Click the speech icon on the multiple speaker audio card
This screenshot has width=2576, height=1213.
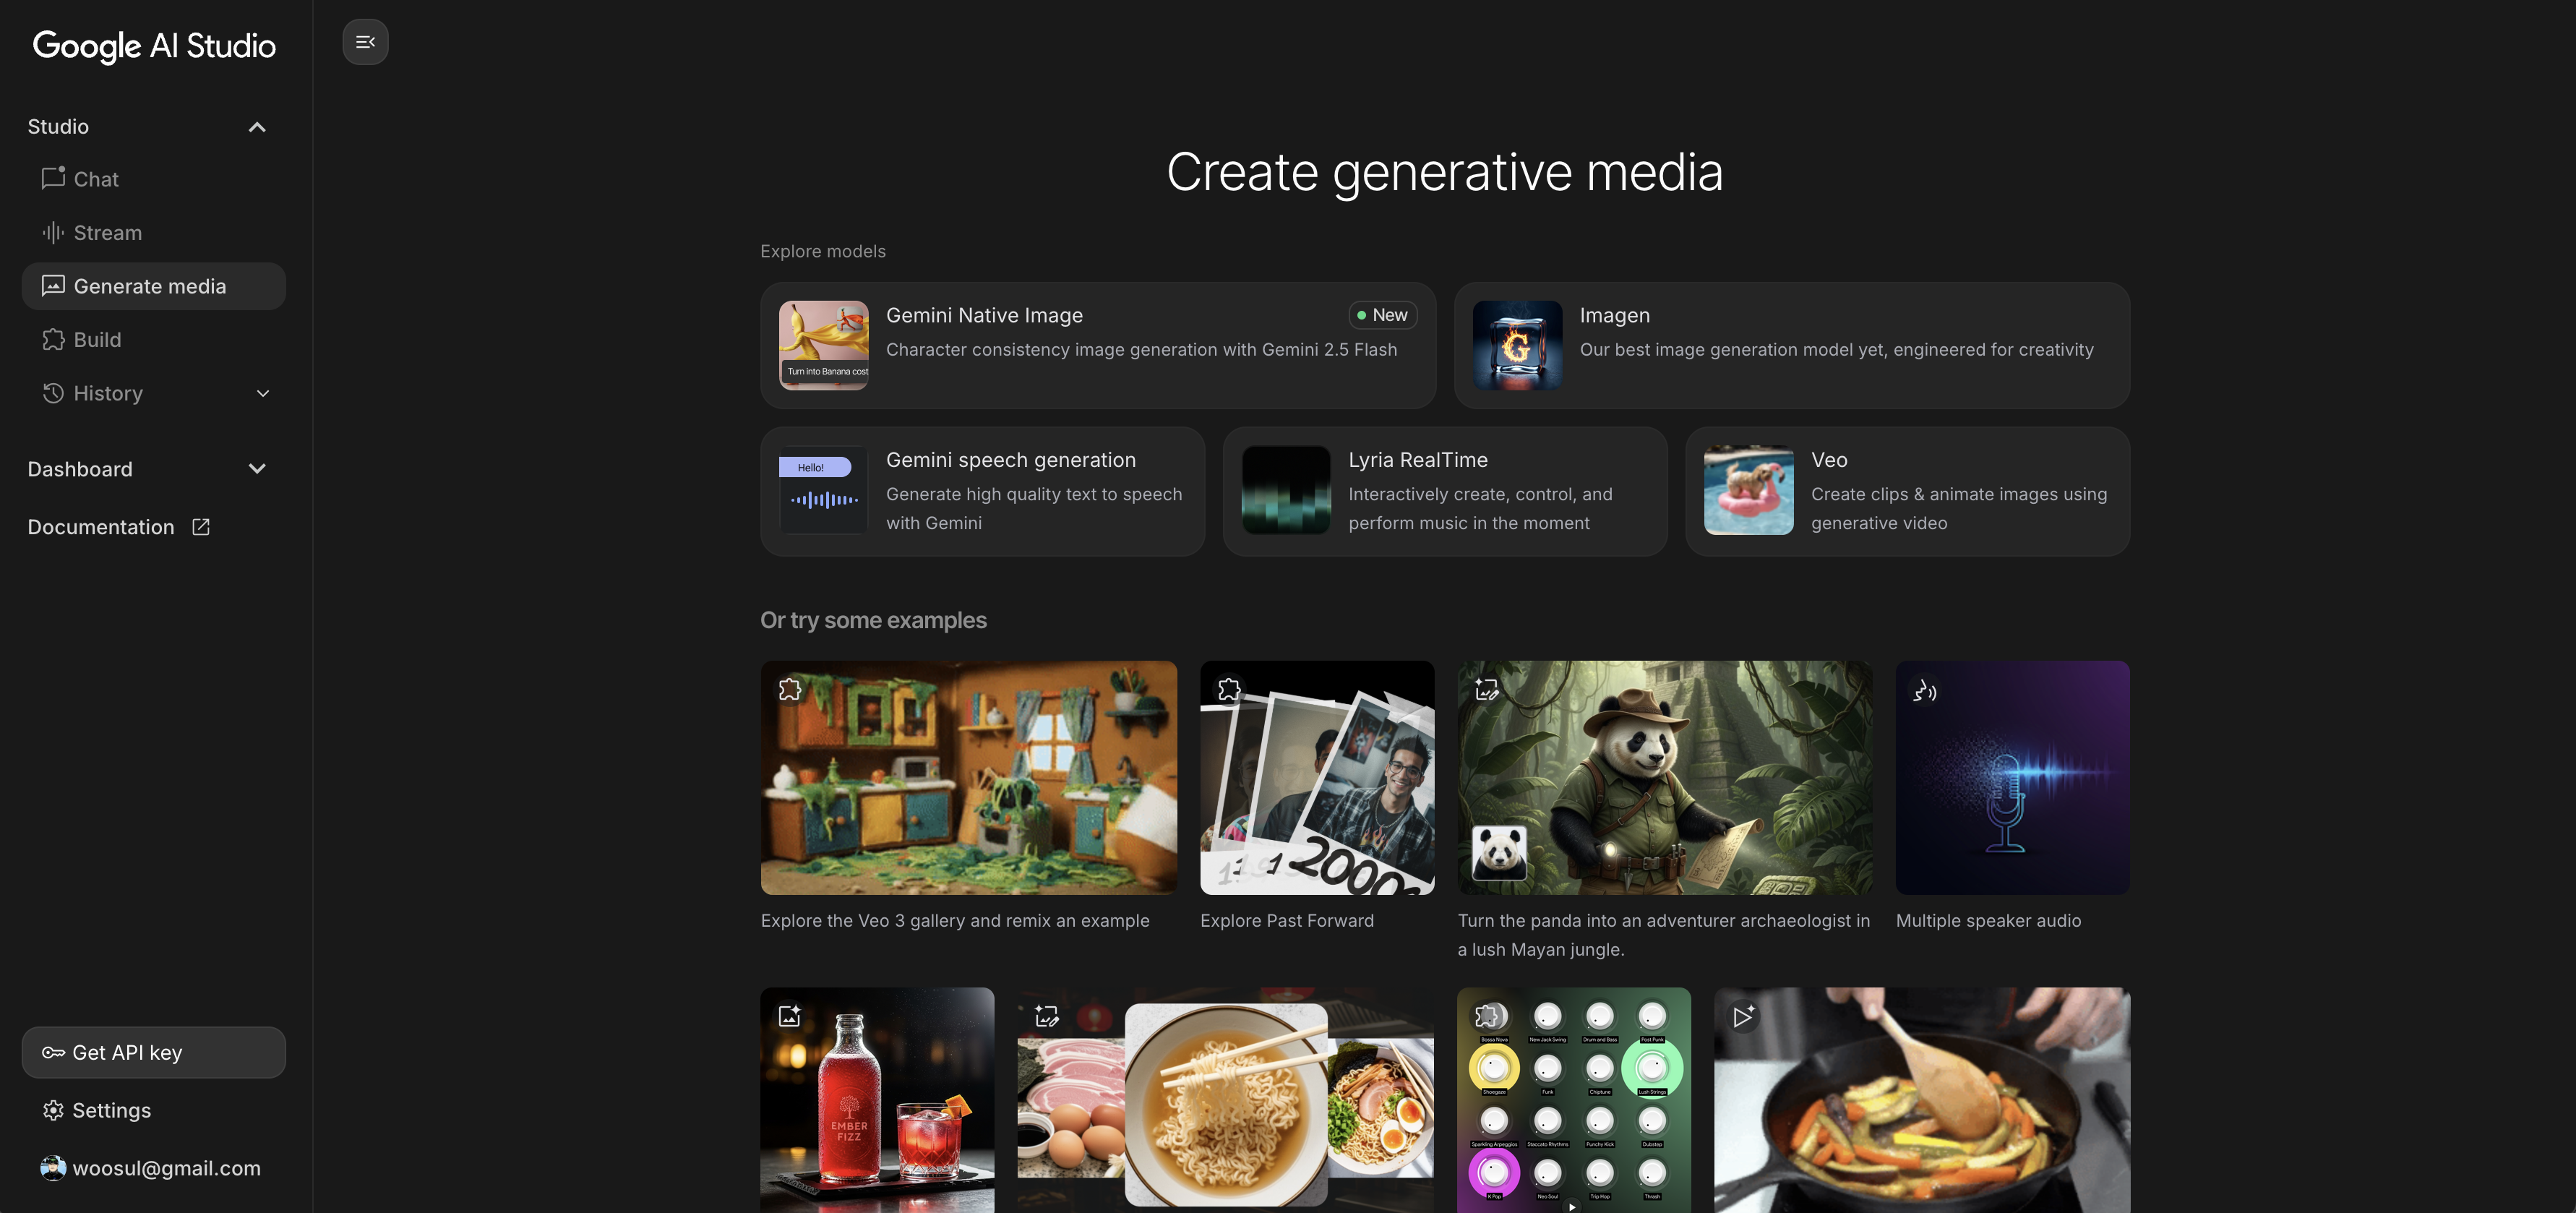click(x=1924, y=691)
